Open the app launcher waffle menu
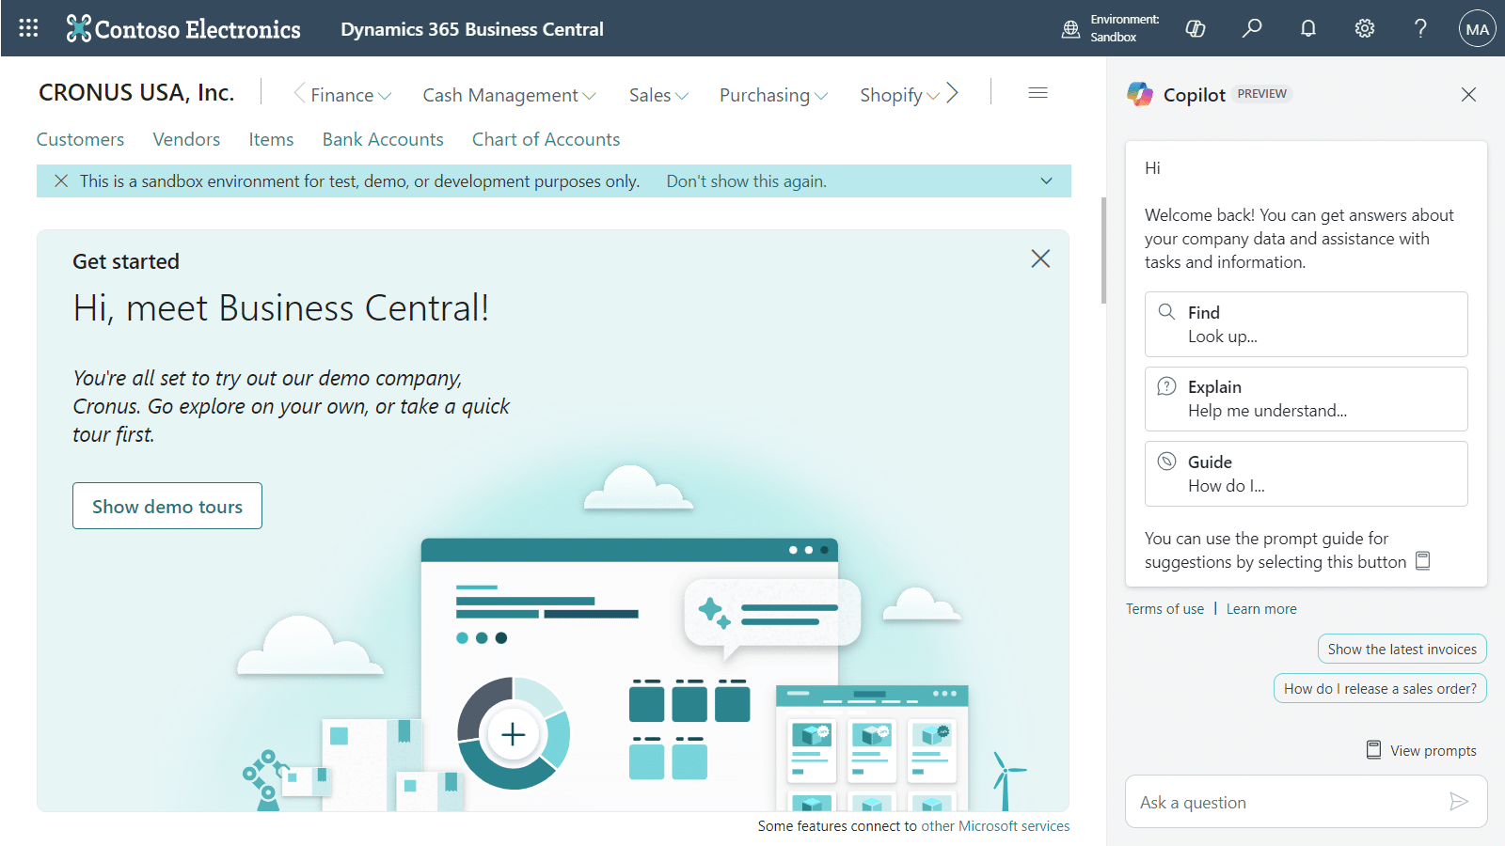 click(x=28, y=28)
